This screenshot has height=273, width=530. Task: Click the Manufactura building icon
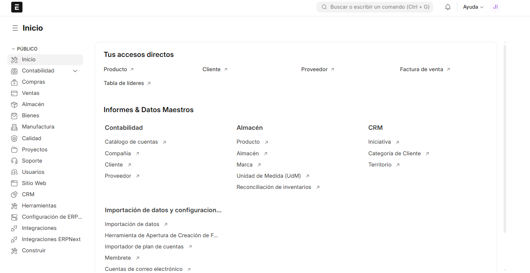point(14,127)
